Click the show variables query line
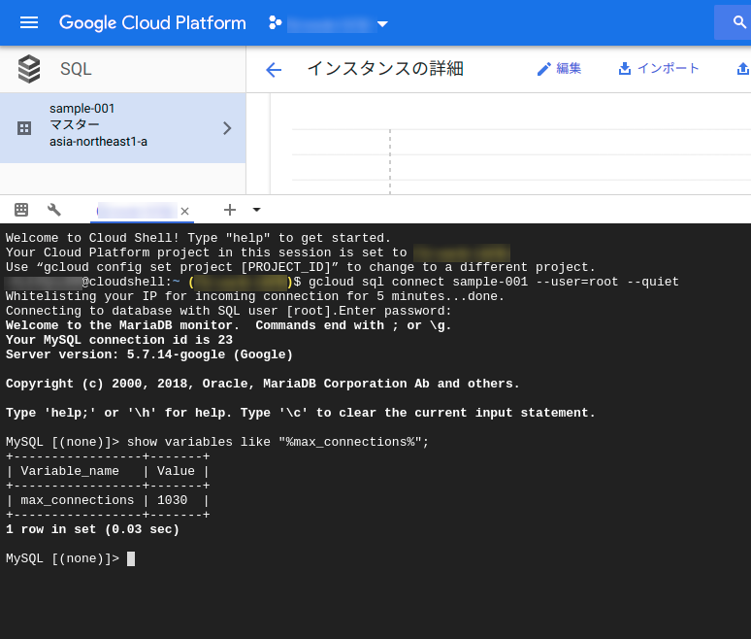Image resolution: width=751 pixels, height=639 pixels. [x=217, y=442]
